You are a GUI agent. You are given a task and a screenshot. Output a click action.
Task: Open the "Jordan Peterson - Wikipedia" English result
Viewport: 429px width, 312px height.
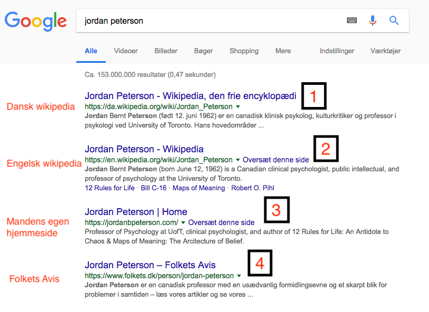[x=144, y=149]
